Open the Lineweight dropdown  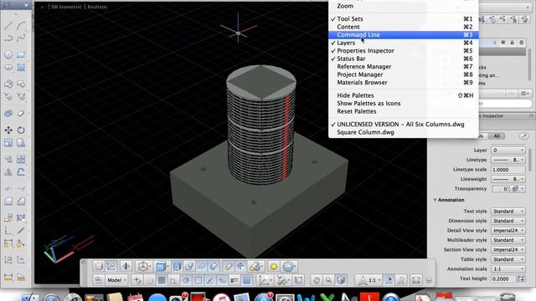(508, 179)
